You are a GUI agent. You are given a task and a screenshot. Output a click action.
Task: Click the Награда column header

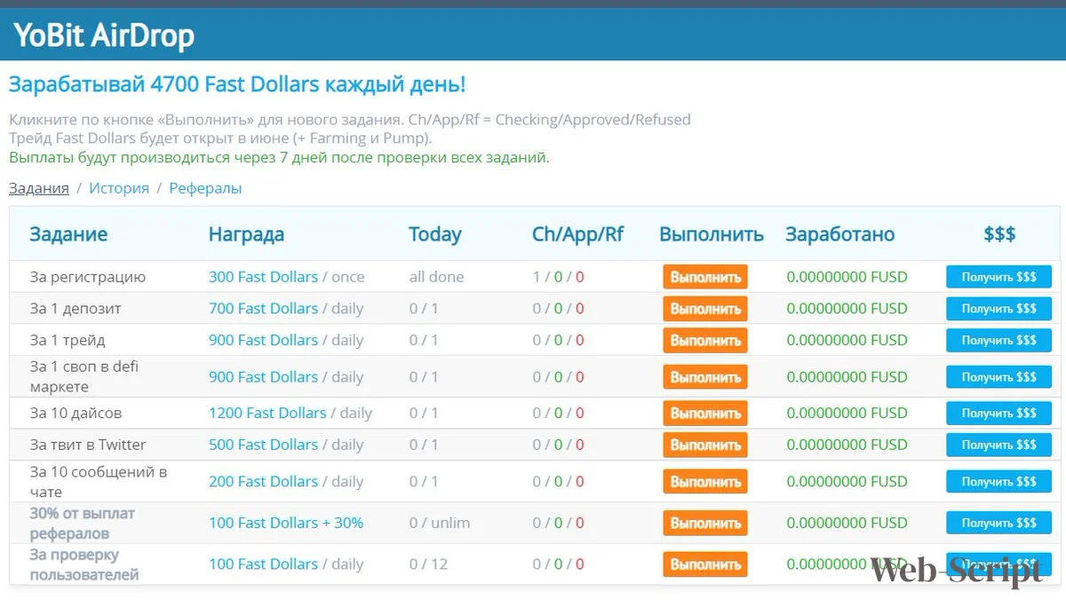246,234
